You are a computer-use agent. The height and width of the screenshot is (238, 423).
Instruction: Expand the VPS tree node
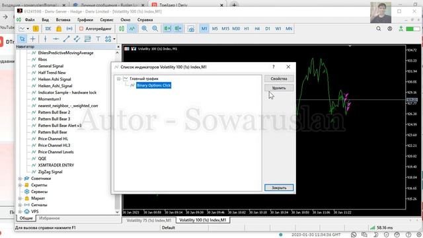[20, 212]
